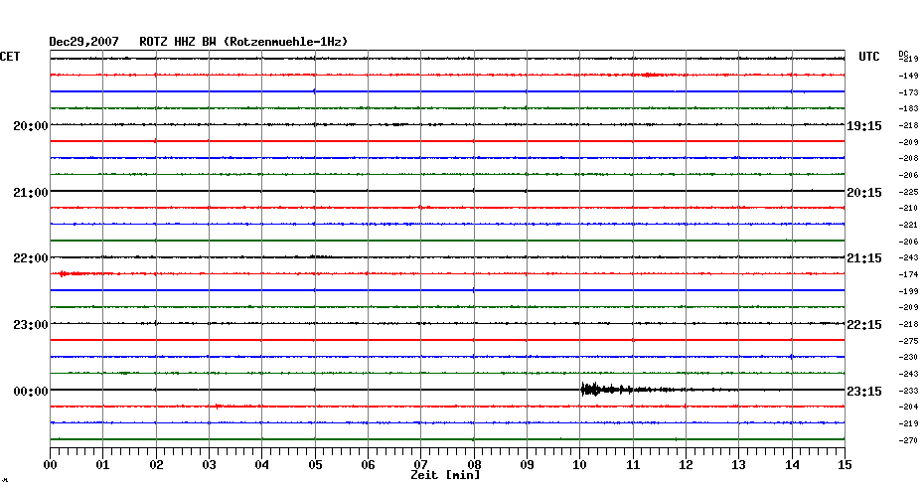The image size is (924, 491).
Task: Click minute tick label 05 on time axis
Action: [x=315, y=465]
